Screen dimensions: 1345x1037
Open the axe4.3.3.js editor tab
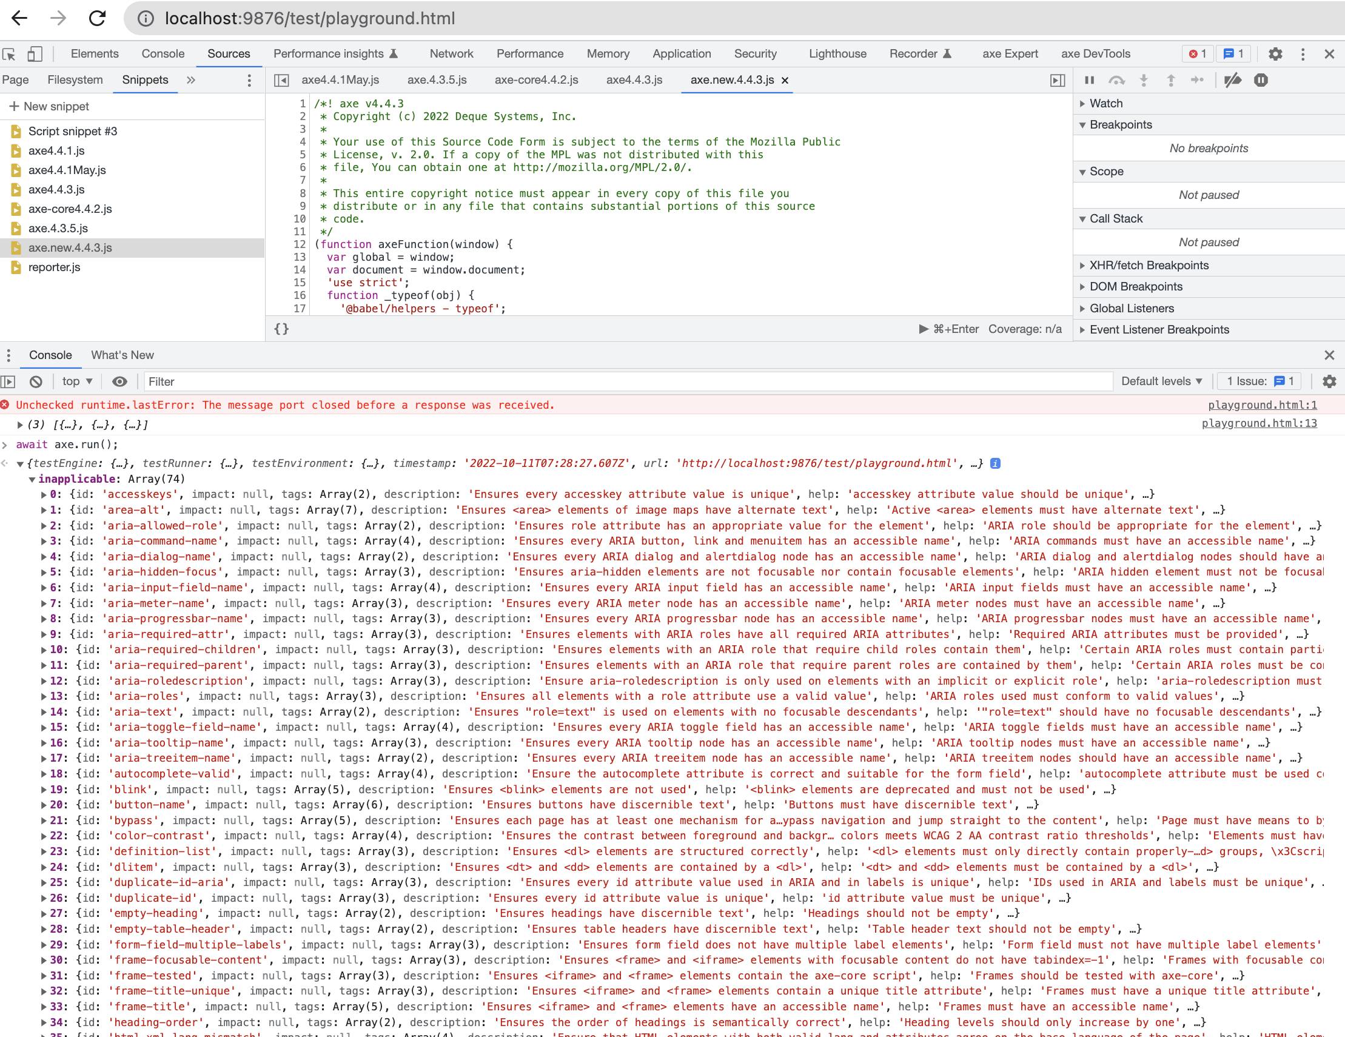pyautogui.click(x=634, y=80)
